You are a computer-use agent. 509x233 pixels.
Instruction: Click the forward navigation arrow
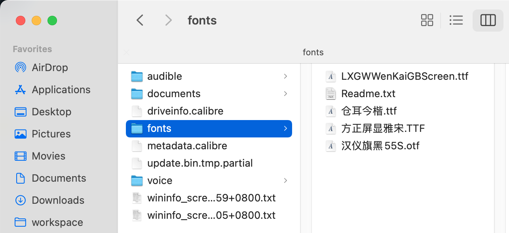pos(169,20)
